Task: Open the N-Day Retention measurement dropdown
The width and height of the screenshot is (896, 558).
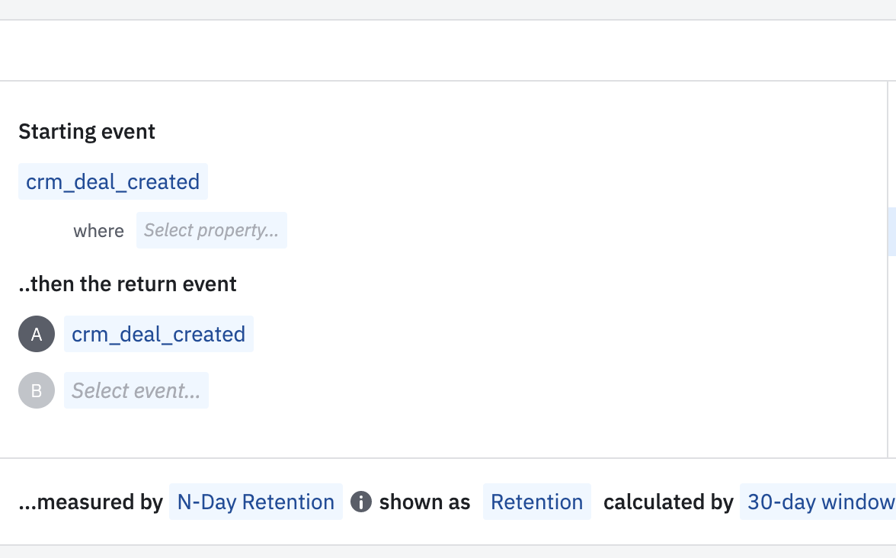Action: pos(255,502)
